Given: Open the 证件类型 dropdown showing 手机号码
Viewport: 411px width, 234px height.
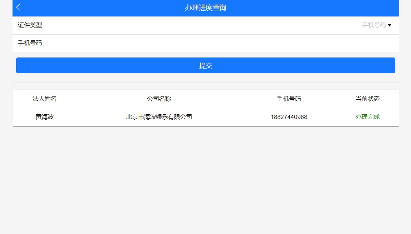Looking at the screenshot, I should (374, 25).
